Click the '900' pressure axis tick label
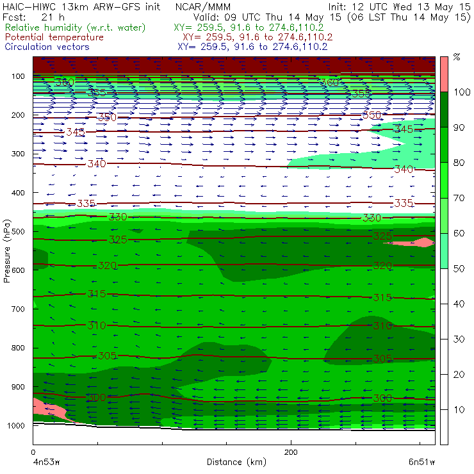The height and width of the screenshot is (474, 474). [18, 387]
